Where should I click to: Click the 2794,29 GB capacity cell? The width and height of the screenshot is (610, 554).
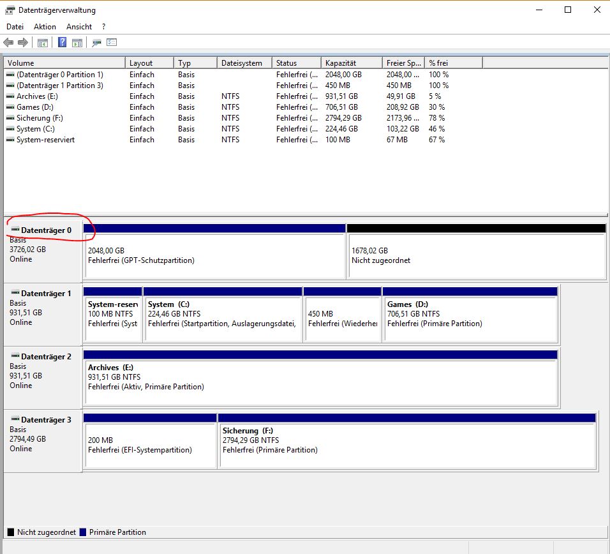(343, 118)
